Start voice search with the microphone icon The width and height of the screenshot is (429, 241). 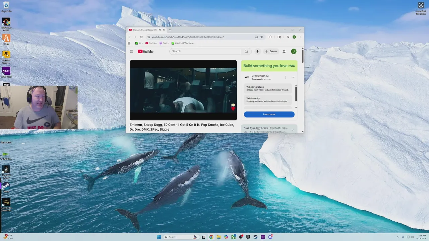point(257,51)
